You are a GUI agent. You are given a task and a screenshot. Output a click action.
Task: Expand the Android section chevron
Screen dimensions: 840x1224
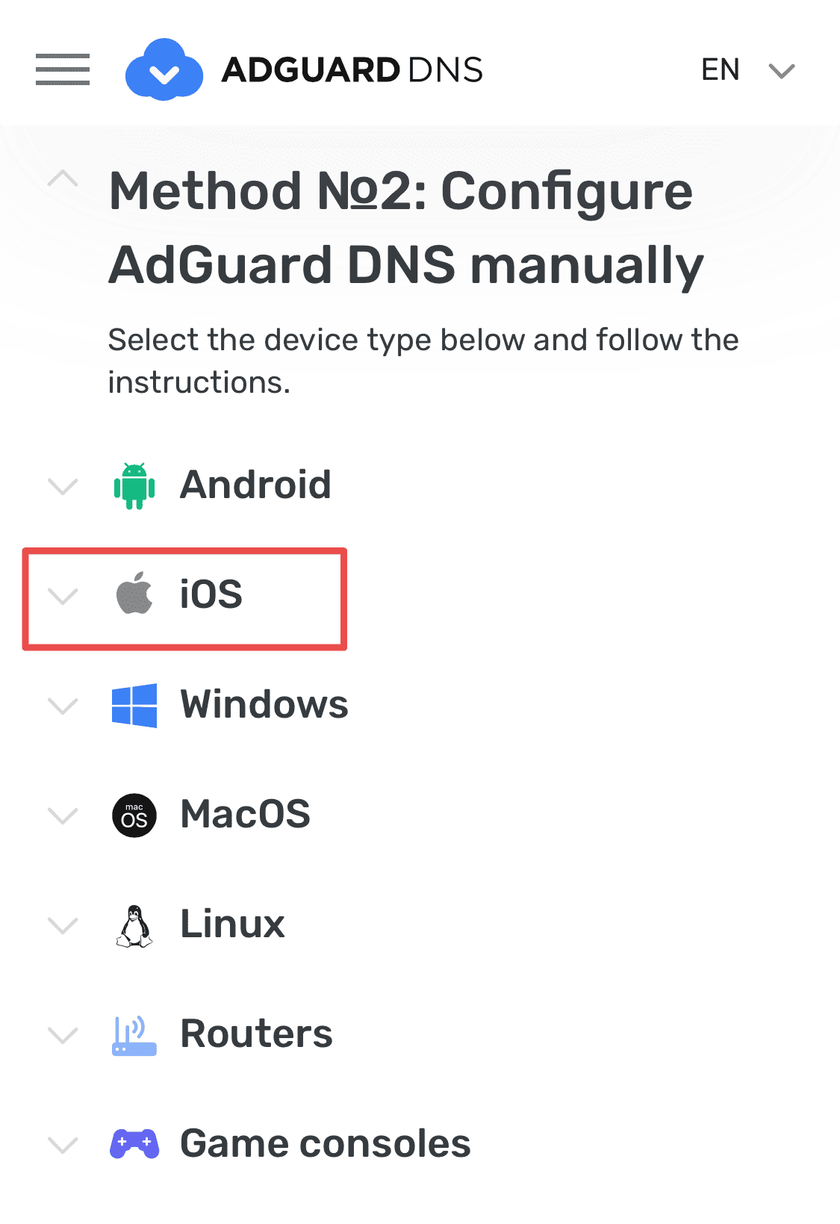(x=63, y=487)
